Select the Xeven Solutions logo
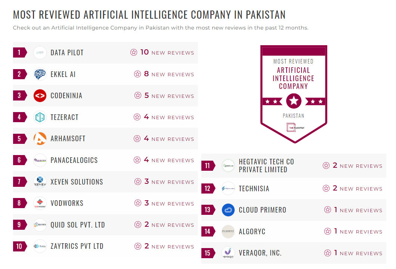Viewport: 396px width, 269px height. [x=40, y=182]
